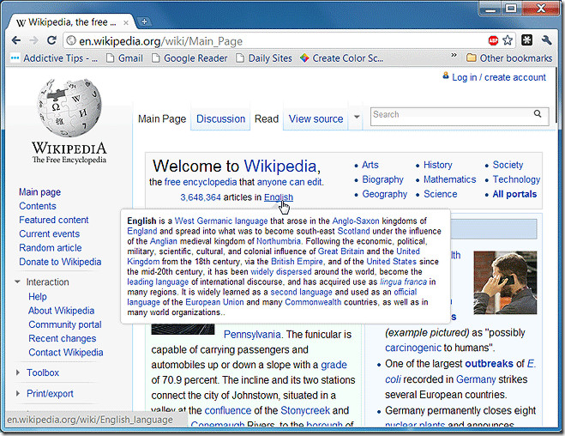Go to Featured content
This screenshot has height=436, width=565.
coord(54,220)
